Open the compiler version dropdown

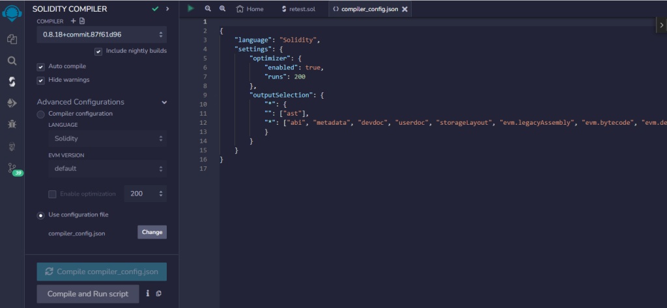[x=102, y=34]
